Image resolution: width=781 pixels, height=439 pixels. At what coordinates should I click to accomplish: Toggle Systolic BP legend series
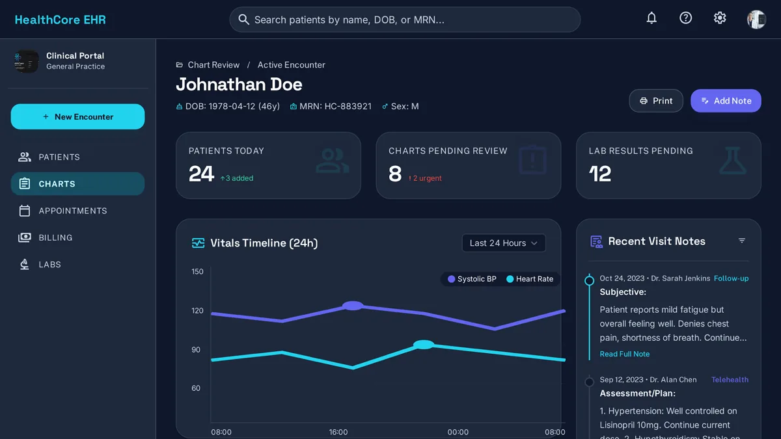coord(473,279)
